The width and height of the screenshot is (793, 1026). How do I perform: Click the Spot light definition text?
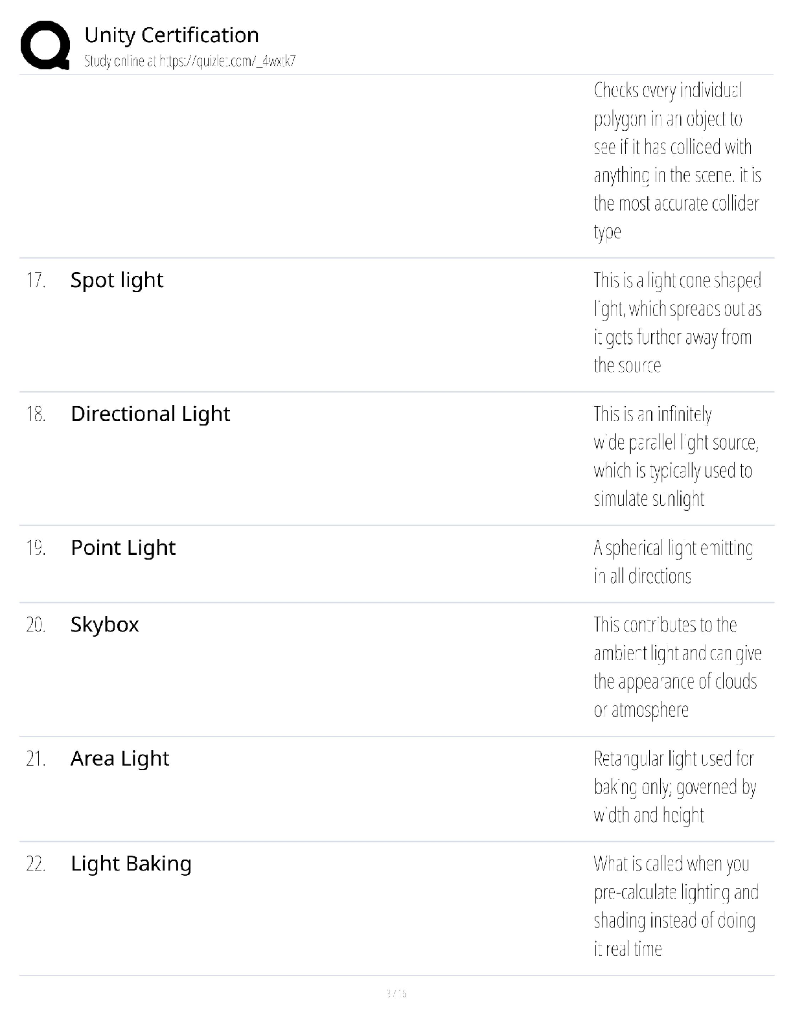click(x=677, y=323)
